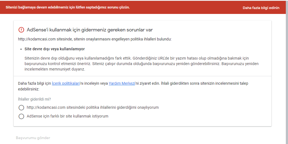Viewport: 288px width, 144px height.
Task: Click the red exclamation warning icon
Action: click(x=21, y=30)
